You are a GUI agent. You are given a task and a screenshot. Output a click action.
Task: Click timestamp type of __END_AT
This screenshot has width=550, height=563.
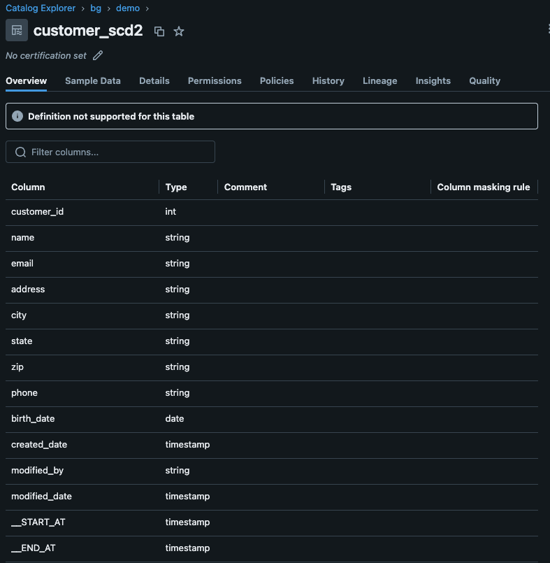tap(187, 548)
